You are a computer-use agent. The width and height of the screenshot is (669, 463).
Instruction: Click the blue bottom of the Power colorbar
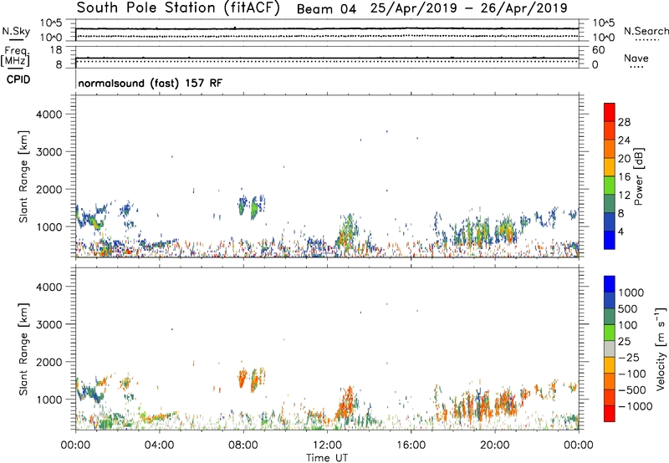(x=610, y=240)
